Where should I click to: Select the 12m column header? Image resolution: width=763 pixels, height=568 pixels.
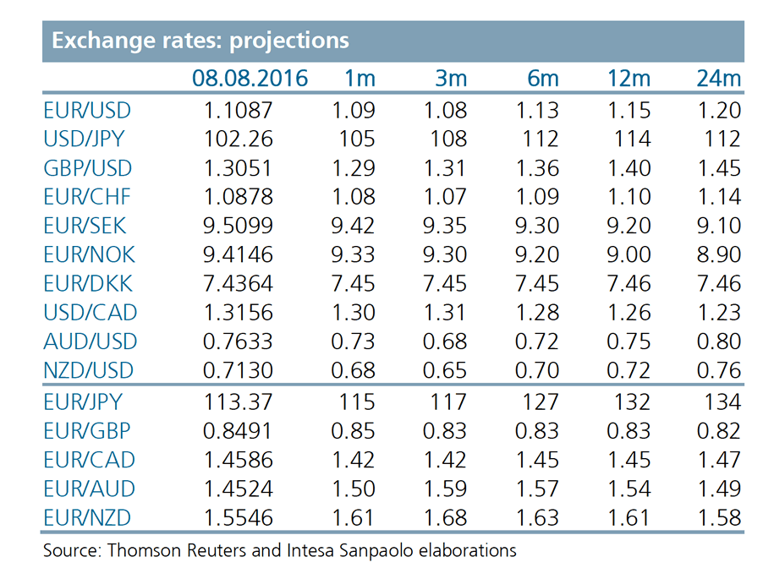(x=629, y=79)
